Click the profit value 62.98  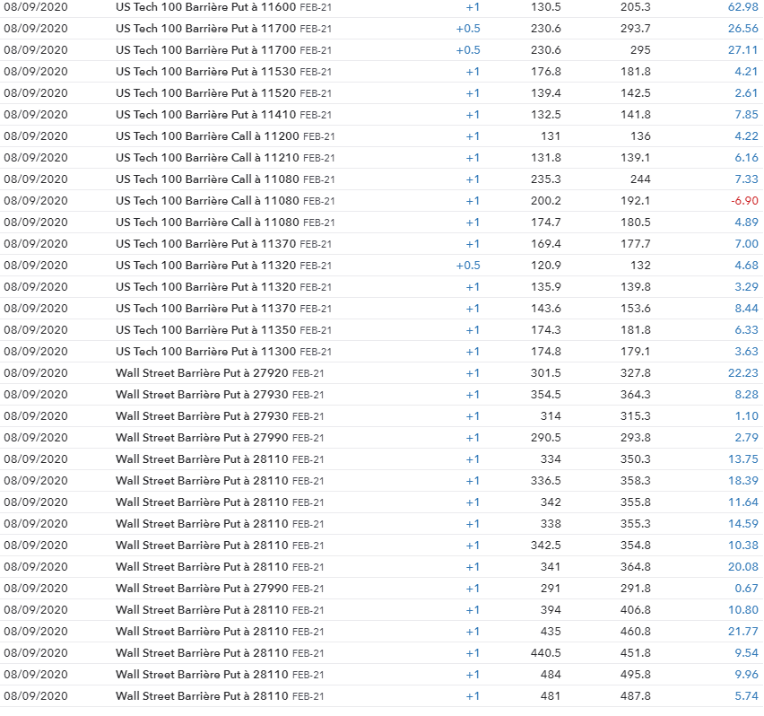point(743,7)
